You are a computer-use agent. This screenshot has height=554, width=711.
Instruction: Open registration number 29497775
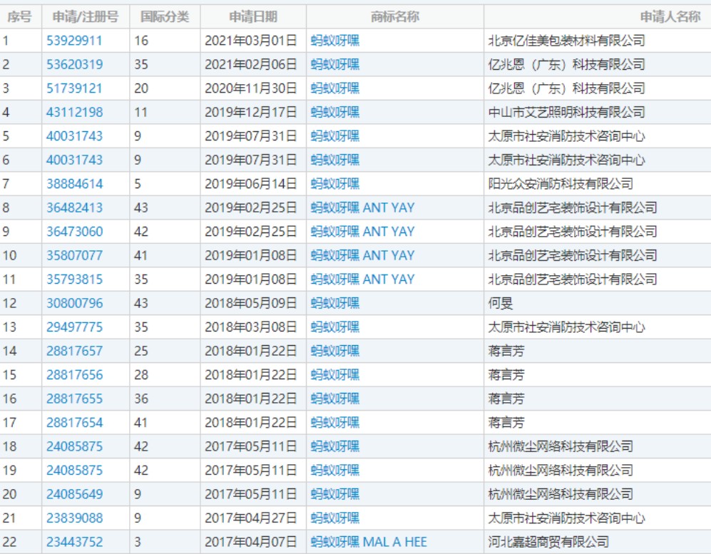click(74, 327)
